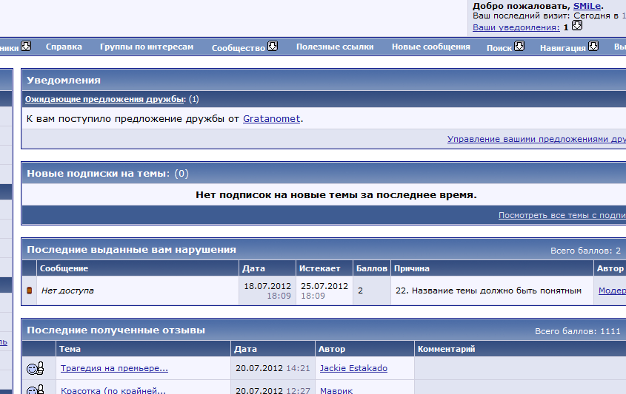Open the Навигация menu
The image size is (626, 394).
(x=562, y=48)
